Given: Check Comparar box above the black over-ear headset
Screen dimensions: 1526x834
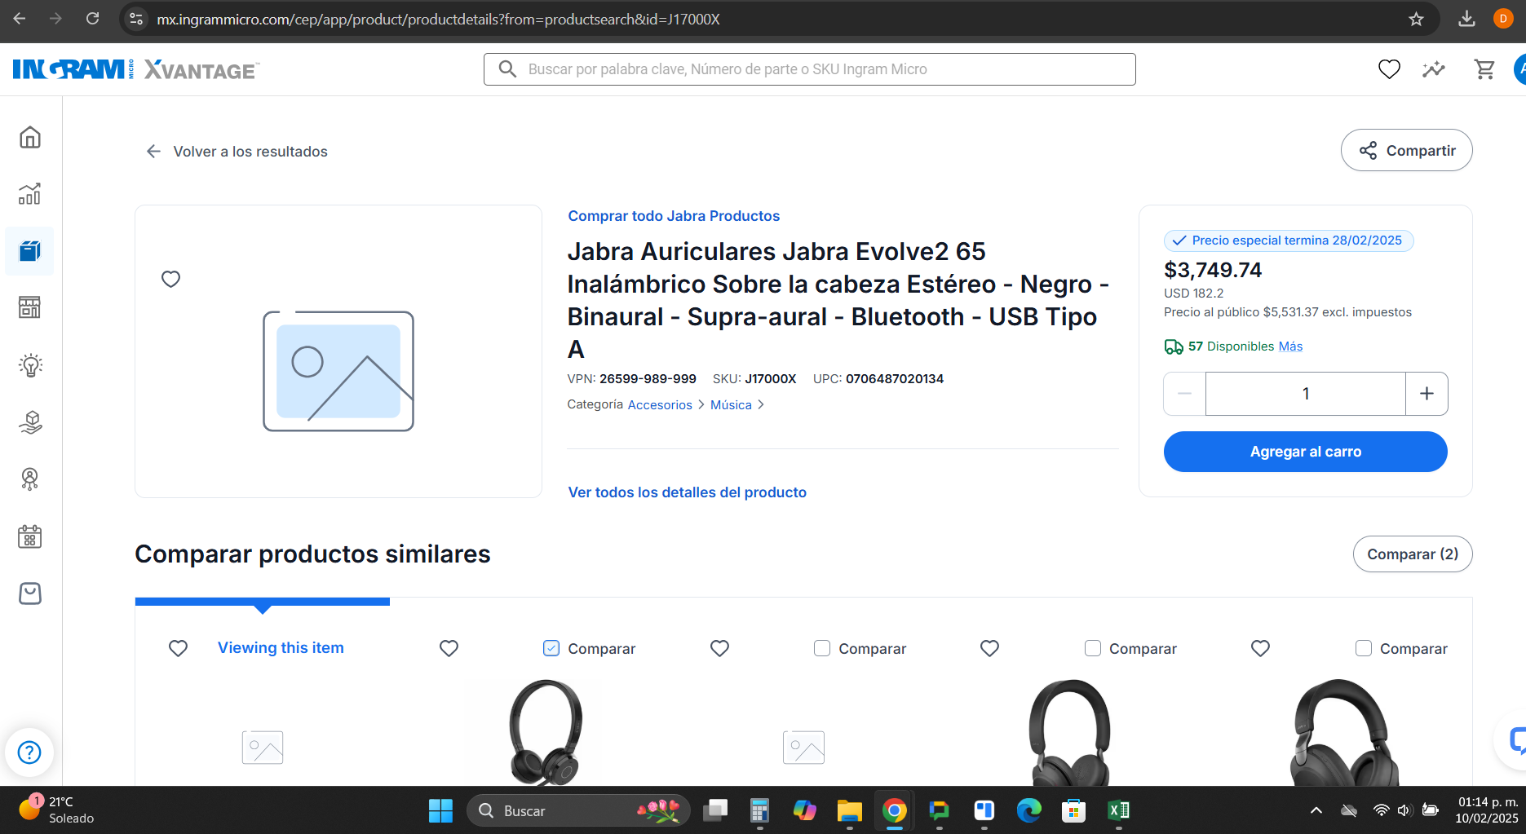Looking at the screenshot, I should (1093, 648).
